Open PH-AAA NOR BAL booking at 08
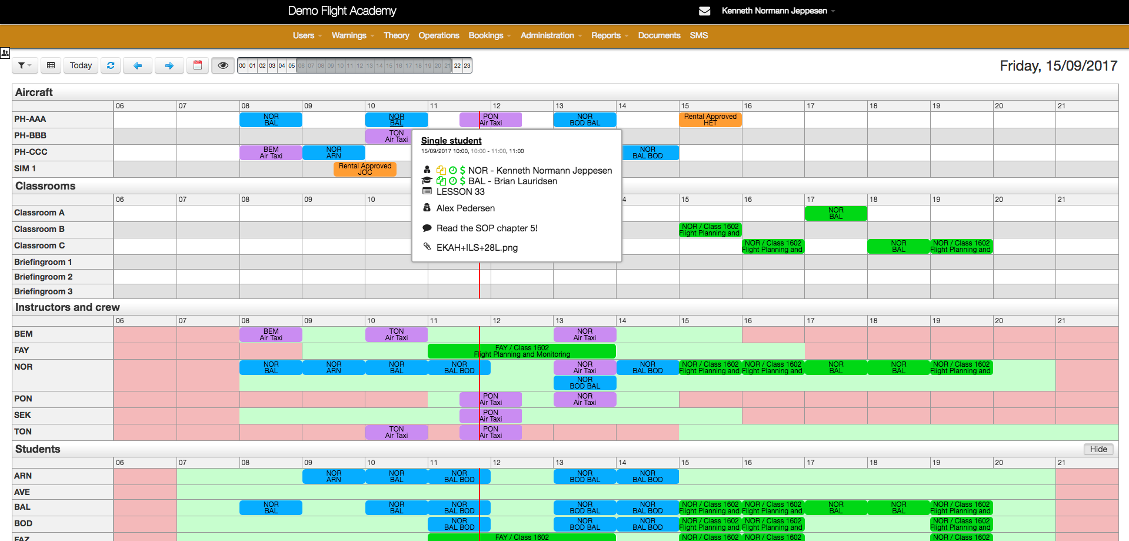Image resolution: width=1129 pixels, height=541 pixels. [271, 120]
